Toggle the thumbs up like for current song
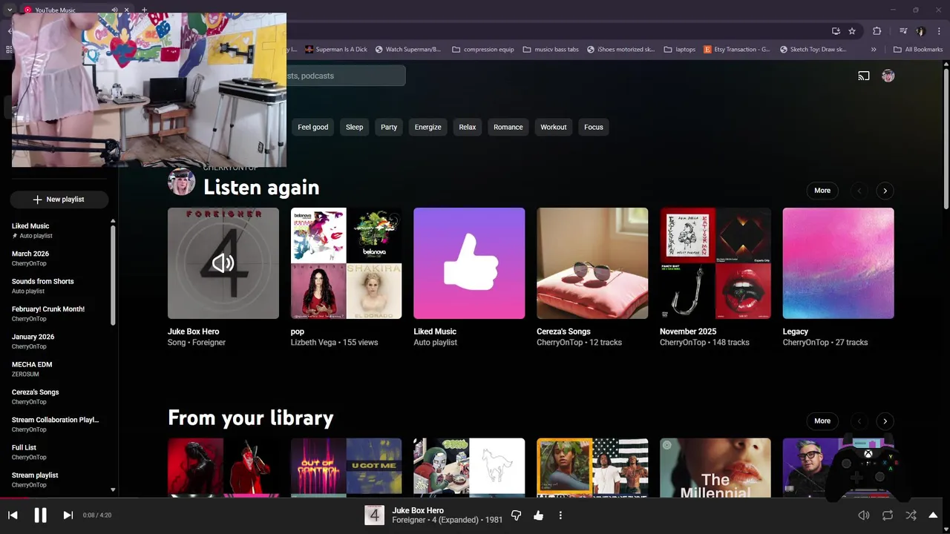 click(x=538, y=515)
